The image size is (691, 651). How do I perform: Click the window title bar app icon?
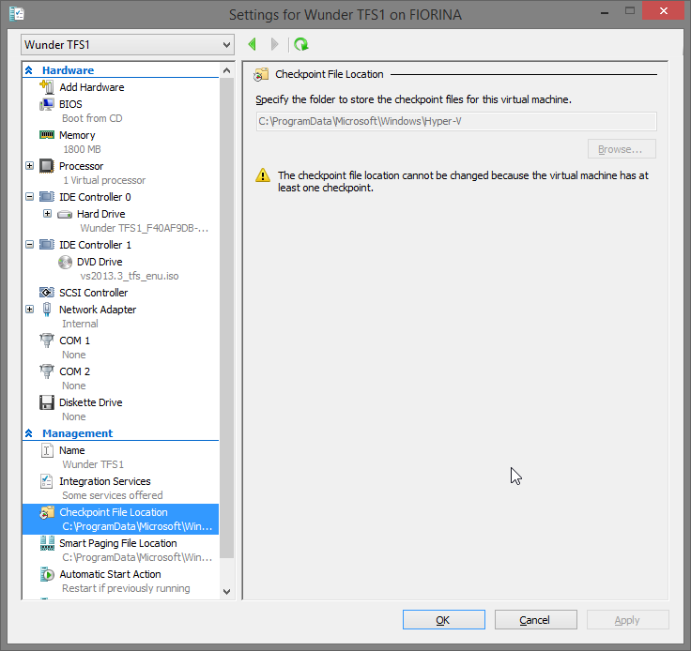point(17,14)
